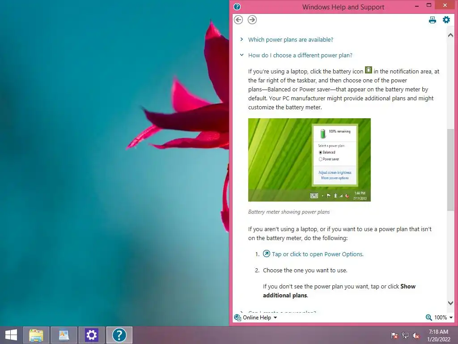
Task: Click Which power plans are available link text
Action: (291, 39)
